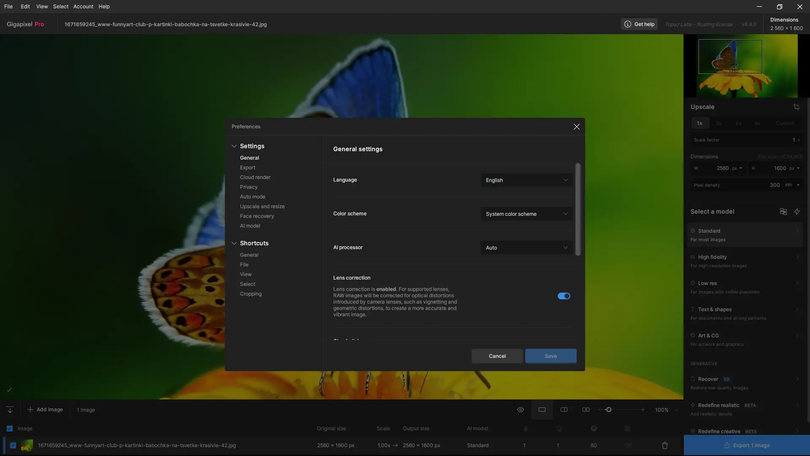Delete image with the trash icon
The width and height of the screenshot is (810, 456).
665,445
